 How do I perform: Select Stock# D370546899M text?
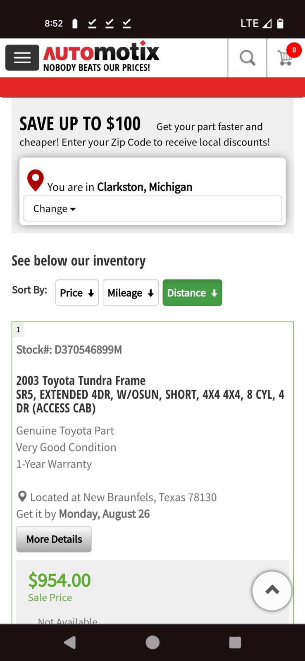point(69,350)
